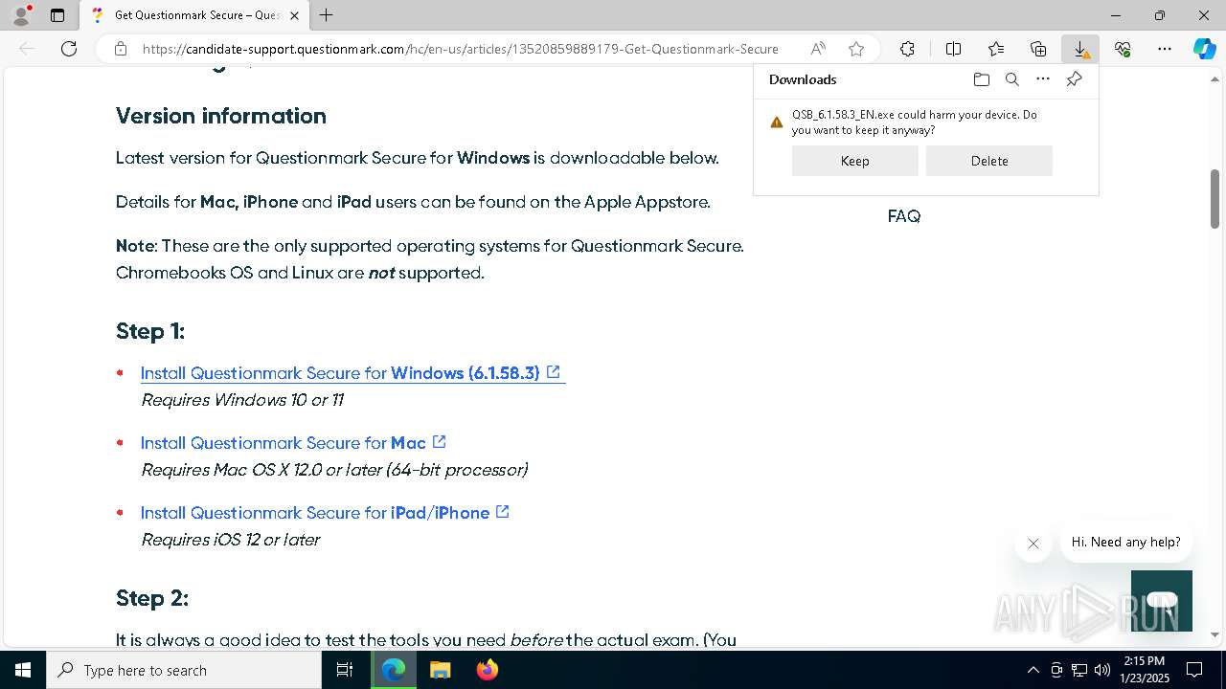Viewport: 1226px width, 689px height.
Task: Pin the Downloads panel
Action: (x=1074, y=79)
